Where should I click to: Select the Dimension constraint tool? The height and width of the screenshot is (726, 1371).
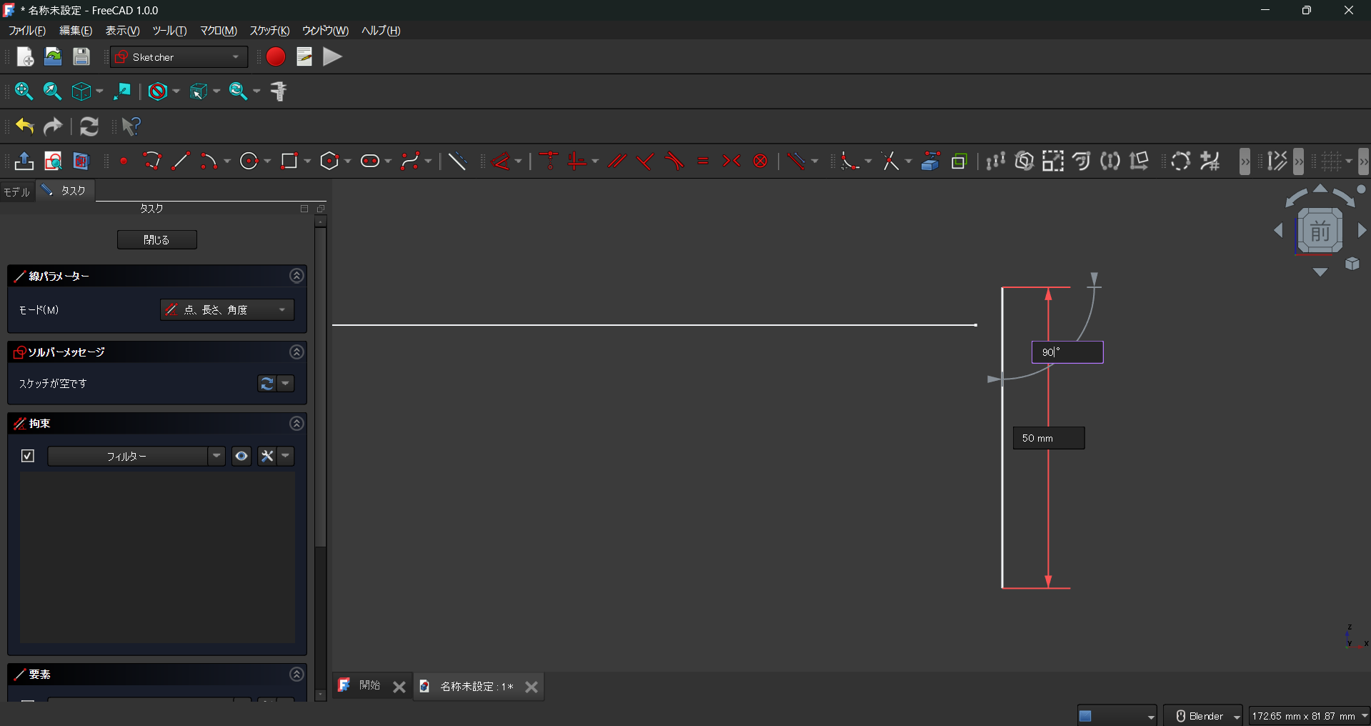point(502,161)
